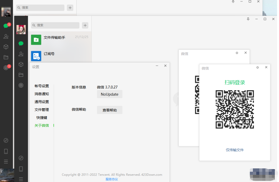Select the 文件传输助手 File Transfer icon
Viewport: 279px width, 182px height.
coord(36,40)
